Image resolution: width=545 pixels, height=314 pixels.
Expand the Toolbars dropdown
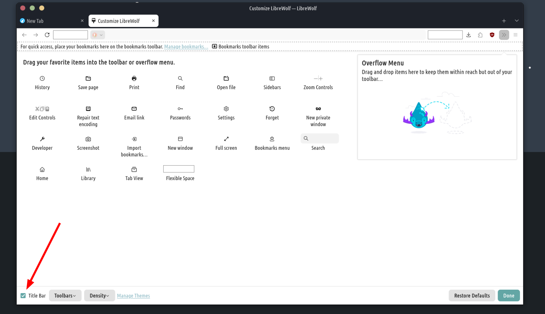[65, 296]
